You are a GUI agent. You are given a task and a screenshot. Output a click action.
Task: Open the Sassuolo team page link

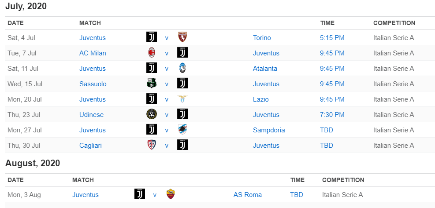[93, 84]
